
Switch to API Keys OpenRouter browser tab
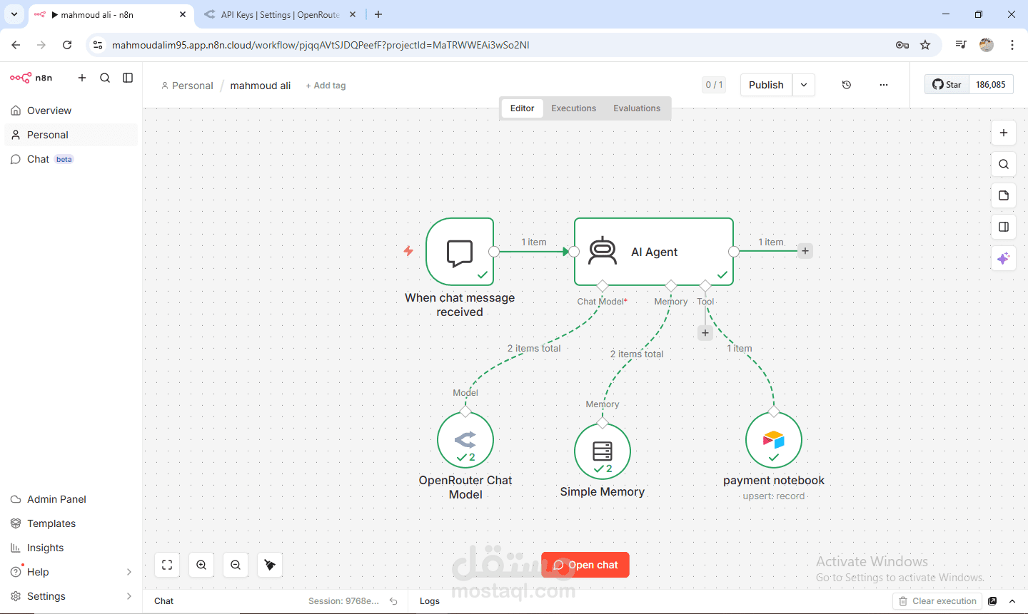[x=278, y=14]
